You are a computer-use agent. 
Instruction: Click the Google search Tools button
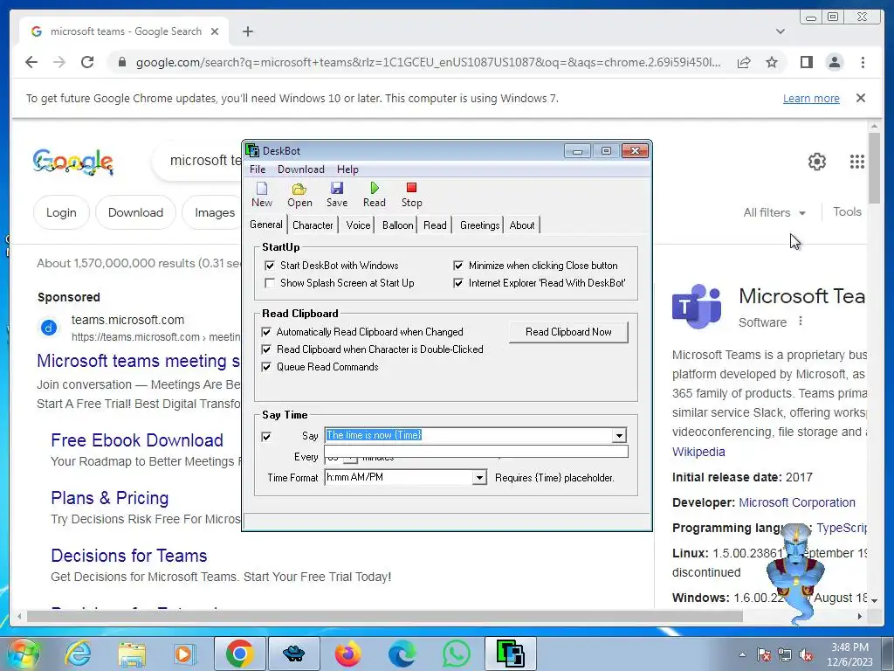(847, 211)
